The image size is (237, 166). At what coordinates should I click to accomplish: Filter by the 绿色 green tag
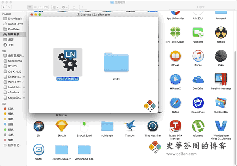point(13,130)
